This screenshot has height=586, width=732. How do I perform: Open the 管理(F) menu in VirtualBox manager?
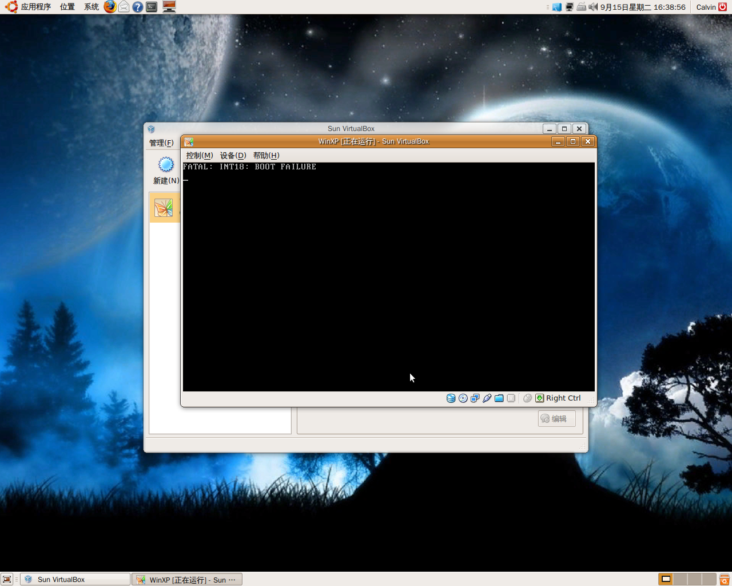(x=161, y=143)
